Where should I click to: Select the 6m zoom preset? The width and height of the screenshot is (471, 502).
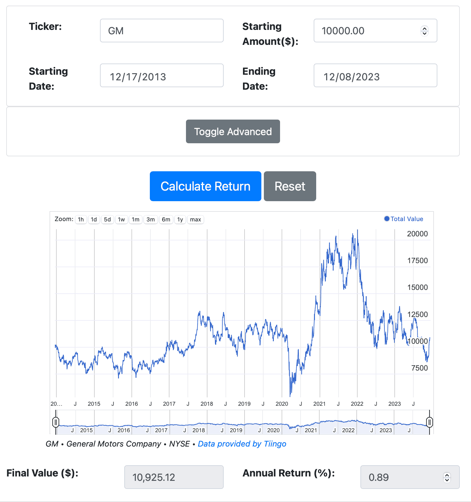166,220
